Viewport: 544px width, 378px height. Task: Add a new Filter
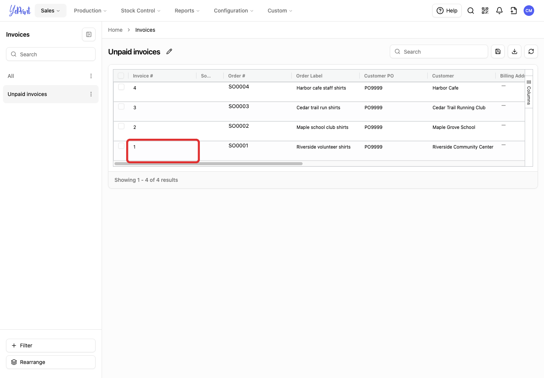tap(51, 345)
